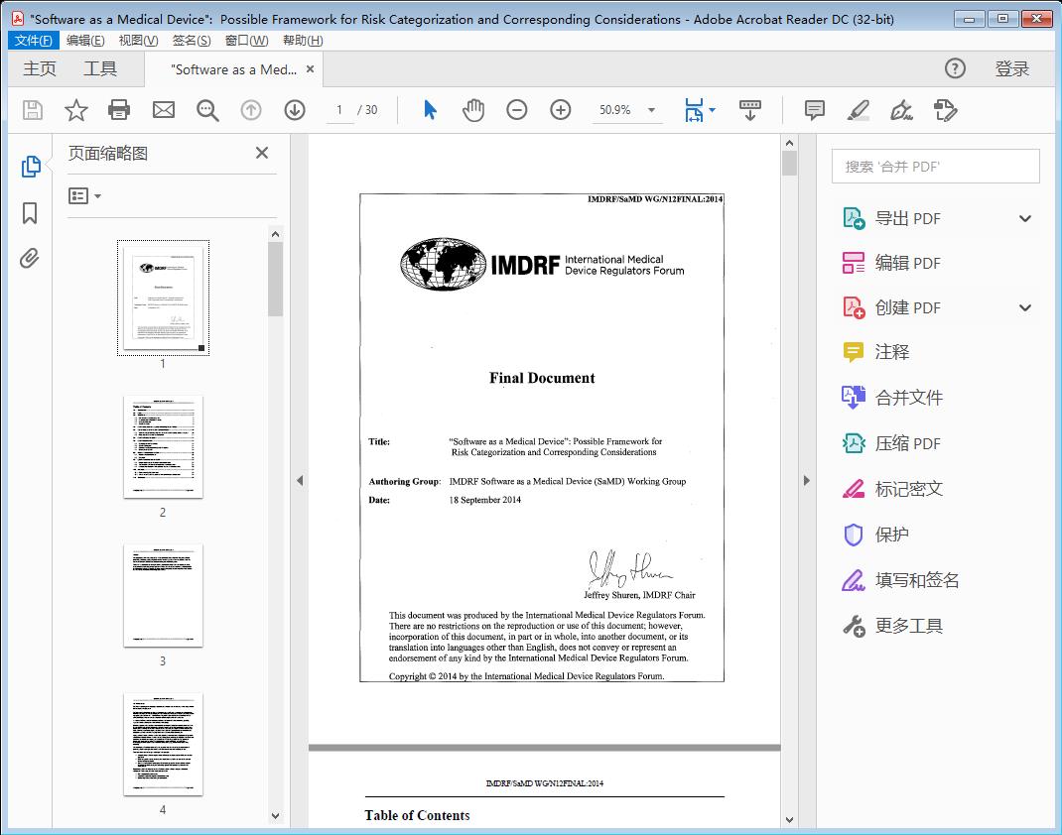Image resolution: width=1062 pixels, height=835 pixels.
Task: Open 更多工具 option
Action: point(892,626)
